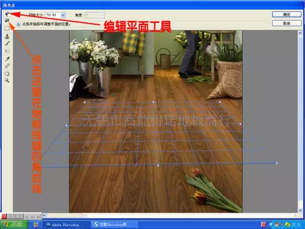Click the red system tray icon
Viewport: 305px width, 229px height.
click(x=264, y=225)
